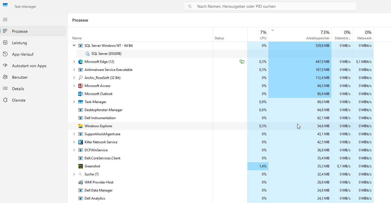
Task: Select the Dell Data Manager process row
Action: (x=221, y=190)
